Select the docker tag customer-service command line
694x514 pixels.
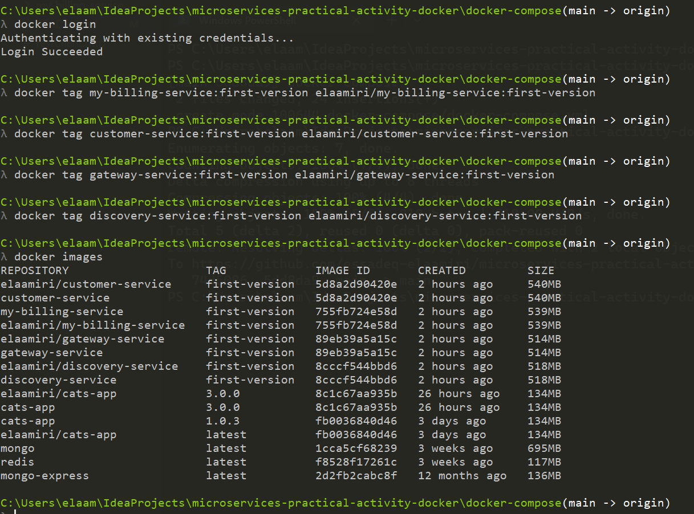(x=291, y=134)
